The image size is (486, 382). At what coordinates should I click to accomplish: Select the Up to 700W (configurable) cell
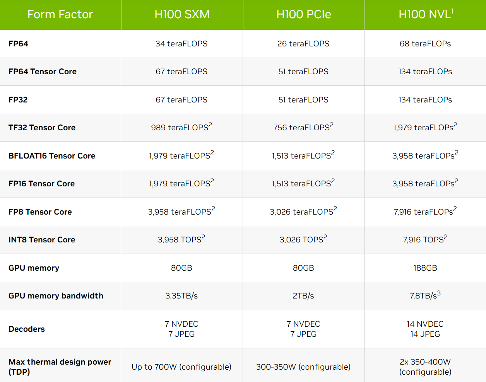point(181,367)
